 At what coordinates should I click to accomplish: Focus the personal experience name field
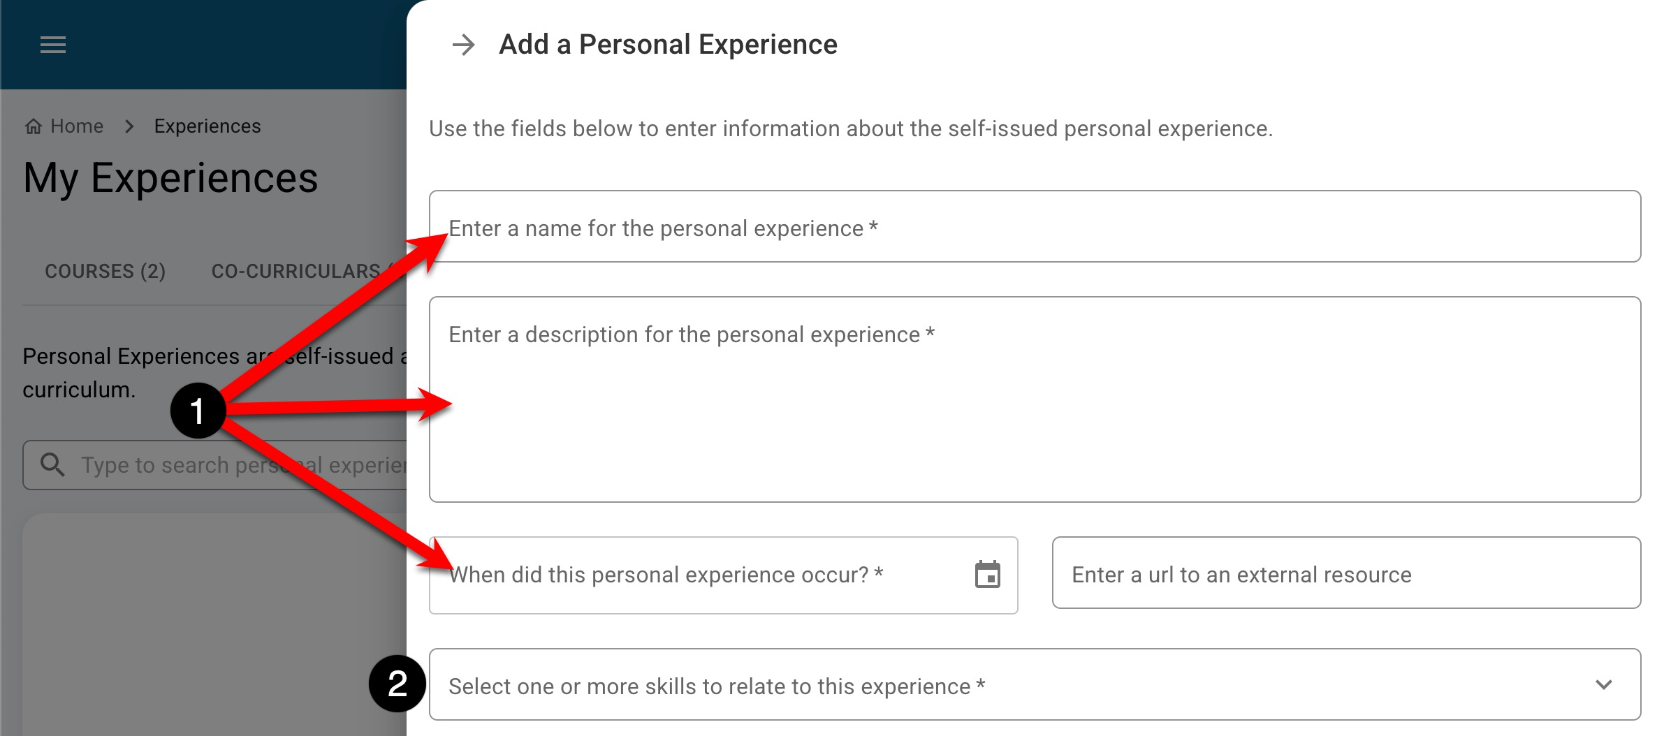tap(1034, 227)
